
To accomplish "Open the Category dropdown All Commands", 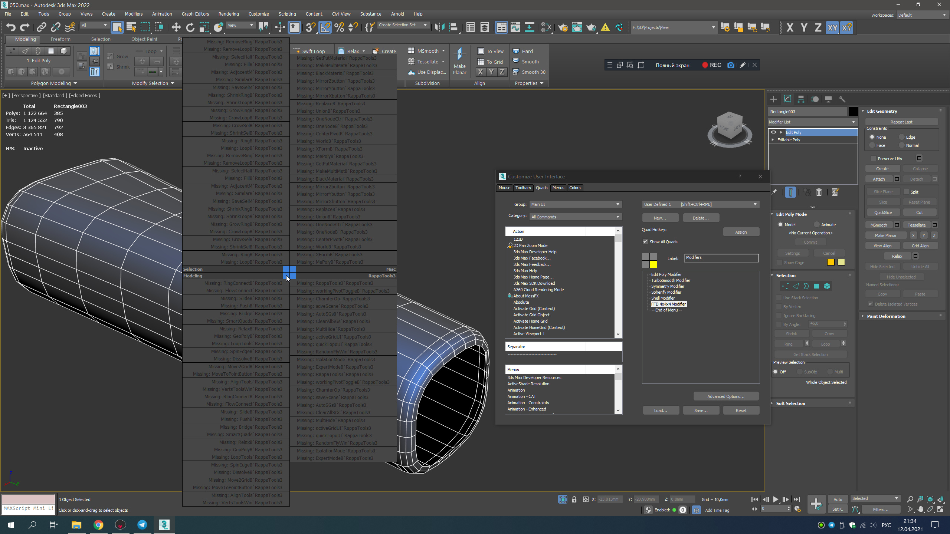I will pyautogui.click(x=576, y=217).
